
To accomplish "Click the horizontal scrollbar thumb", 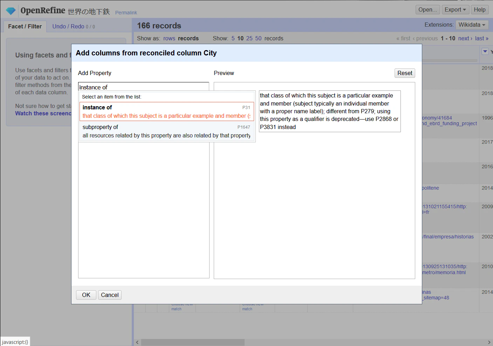I will pyautogui.click(x=193, y=342).
